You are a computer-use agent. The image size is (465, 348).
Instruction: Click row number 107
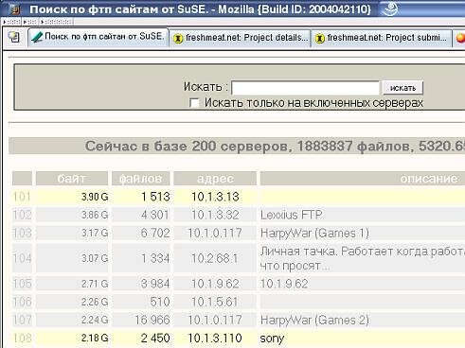[x=22, y=321]
